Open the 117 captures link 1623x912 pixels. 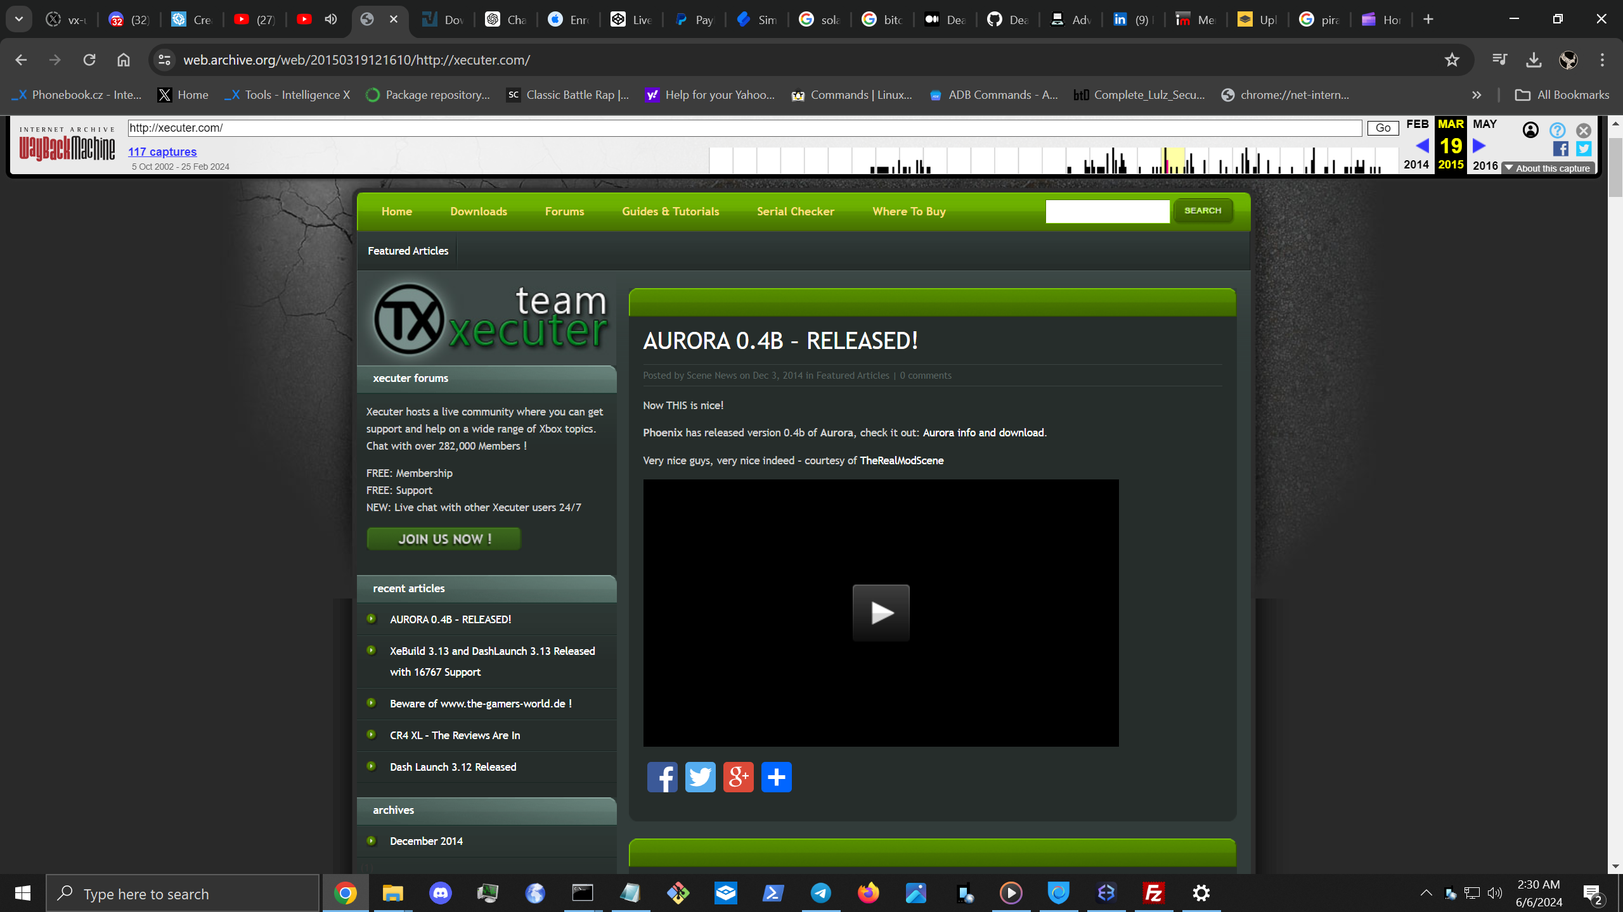tap(162, 152)
